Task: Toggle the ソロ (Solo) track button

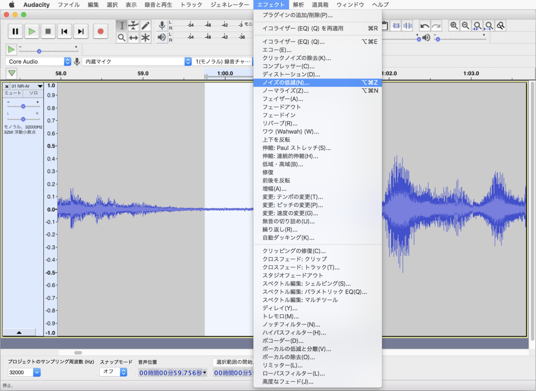Action: click(33, 93)
